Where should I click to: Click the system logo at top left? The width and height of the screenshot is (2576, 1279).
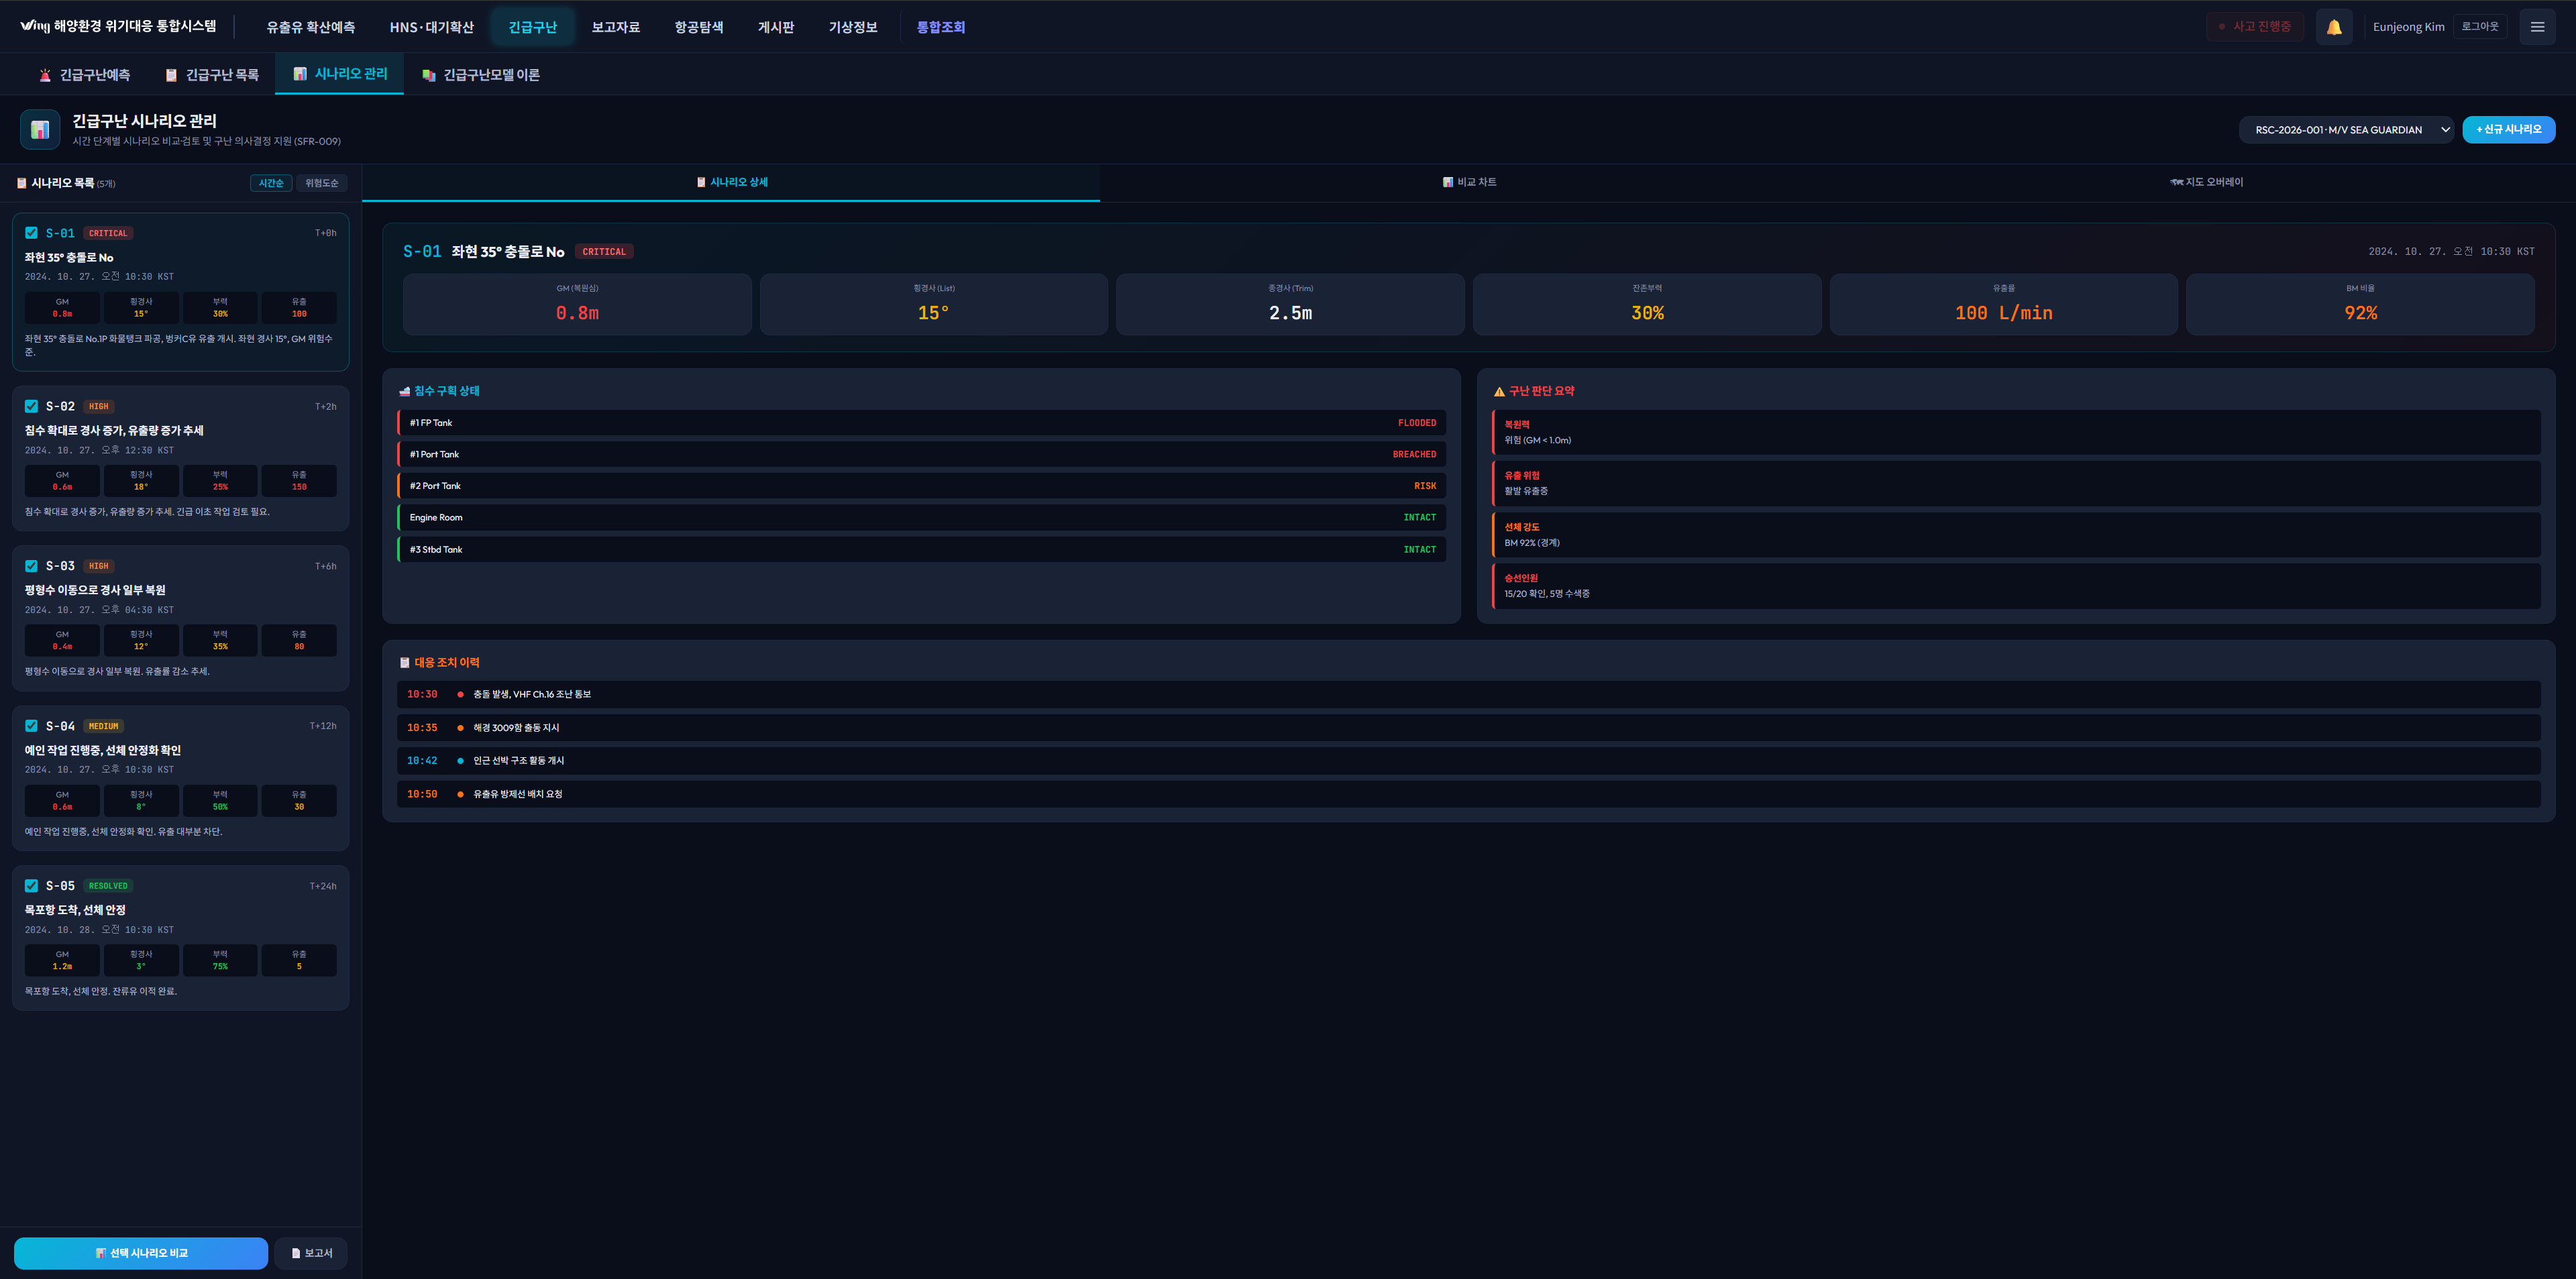tap(34, 26)
